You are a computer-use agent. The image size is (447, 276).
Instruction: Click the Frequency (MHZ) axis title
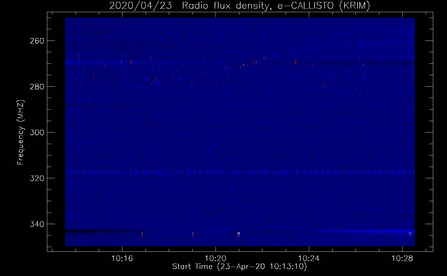pyautogui.click(x=21, y=132)
